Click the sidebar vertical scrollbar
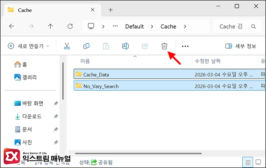The width and height of the screenshot is (266, 168). tap(63, 81)
